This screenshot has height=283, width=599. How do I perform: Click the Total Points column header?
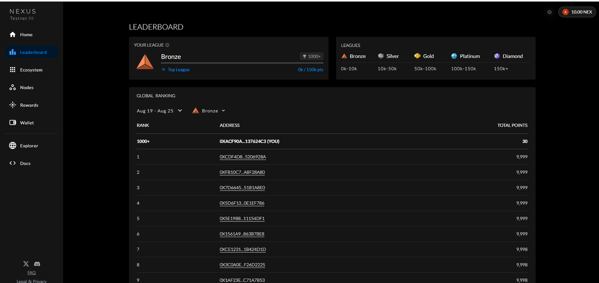pos(512,126)
